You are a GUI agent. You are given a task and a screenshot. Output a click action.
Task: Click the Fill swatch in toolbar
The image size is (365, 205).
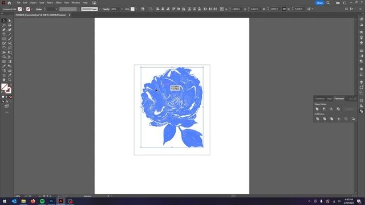pos(4,87)
